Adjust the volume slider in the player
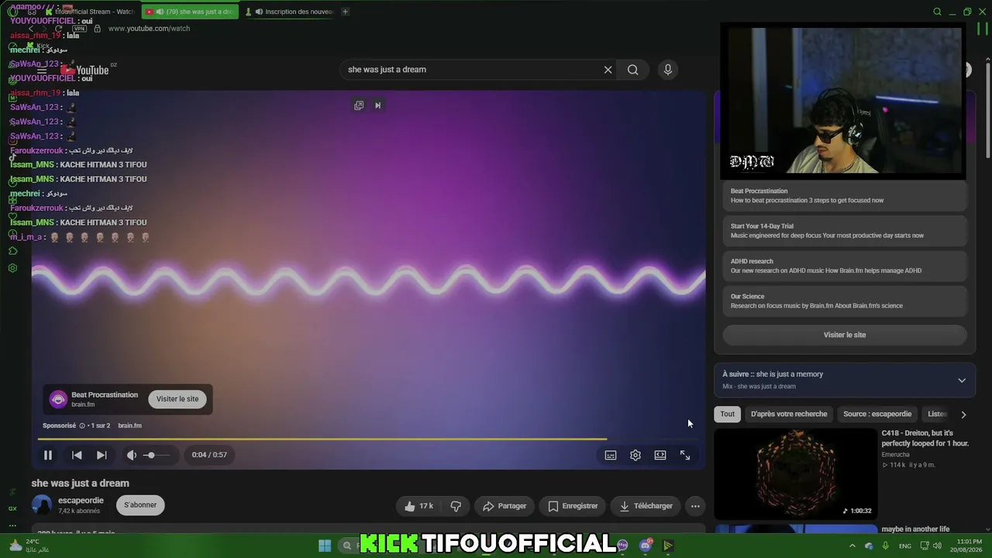992x558 pixels. tap(157, 455)
